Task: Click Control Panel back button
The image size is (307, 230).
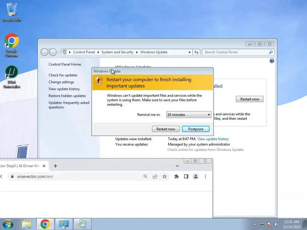Action: (44, 52)
